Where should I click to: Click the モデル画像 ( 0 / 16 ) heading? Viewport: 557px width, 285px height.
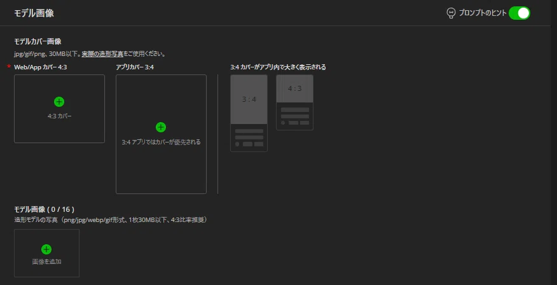(44, 209)
